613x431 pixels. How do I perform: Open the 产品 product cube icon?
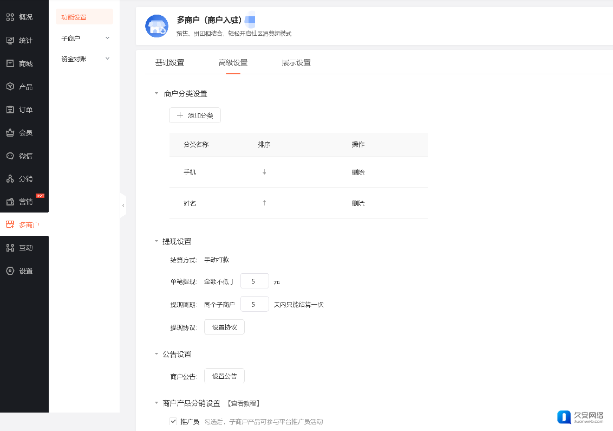tap(10, 87)
